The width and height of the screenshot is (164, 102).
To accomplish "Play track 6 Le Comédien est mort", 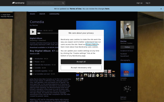I will (31, 74).
